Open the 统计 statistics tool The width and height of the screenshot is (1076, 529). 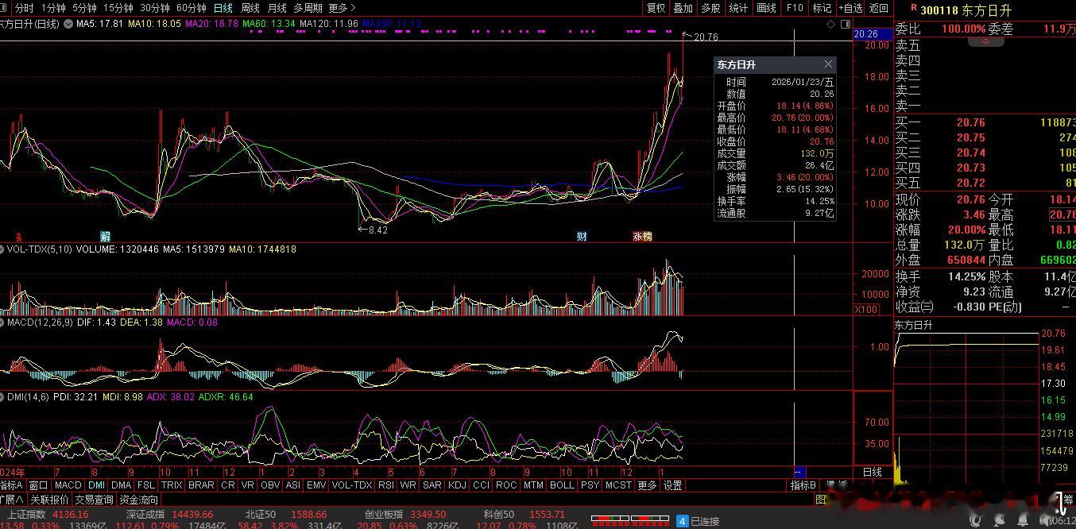click(738, 8)
